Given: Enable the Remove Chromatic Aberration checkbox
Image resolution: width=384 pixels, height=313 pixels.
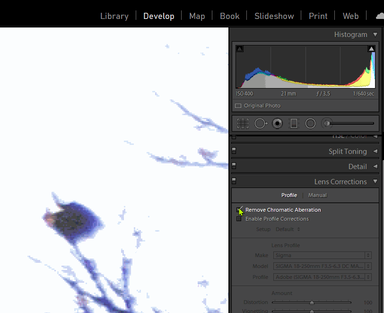Looking at the screenshot, I should tap(239, 210).
